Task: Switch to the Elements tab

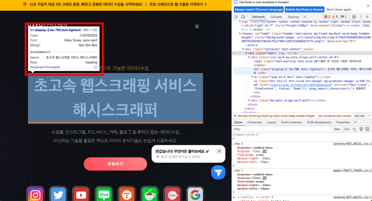Action: (258, 17)
